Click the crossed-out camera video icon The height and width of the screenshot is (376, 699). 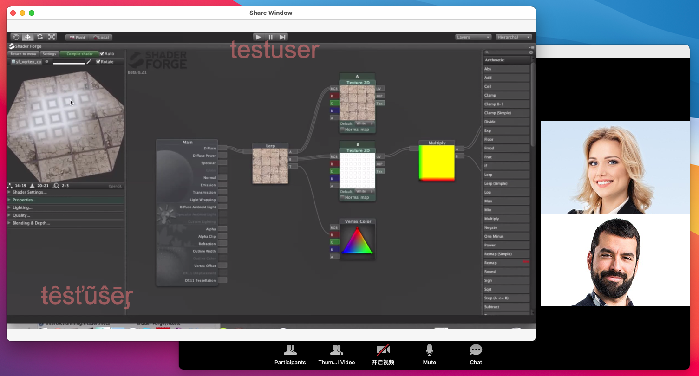(383, 350)
